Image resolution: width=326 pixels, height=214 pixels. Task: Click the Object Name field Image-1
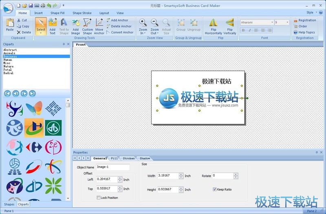pos(113,167)
